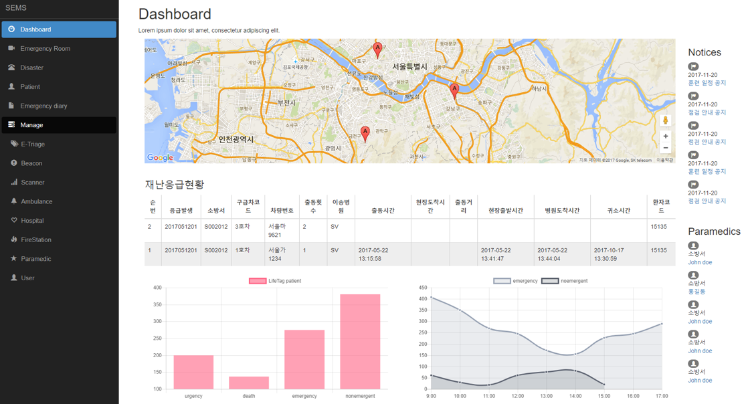The width and height of the screenshot is (742, 404).
Task: Open the first John doe paramedic link
Action: coord(700,263)
